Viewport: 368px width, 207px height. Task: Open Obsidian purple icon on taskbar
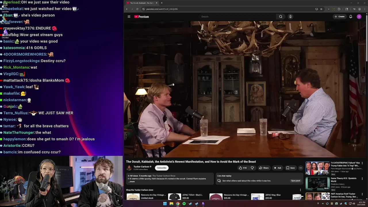coord(203,204)
